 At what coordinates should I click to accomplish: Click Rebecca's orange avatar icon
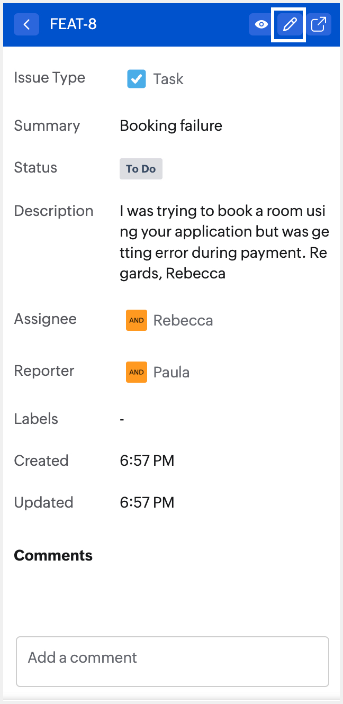point(137,320)
